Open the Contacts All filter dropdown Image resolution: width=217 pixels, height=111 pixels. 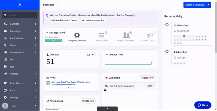90,55
